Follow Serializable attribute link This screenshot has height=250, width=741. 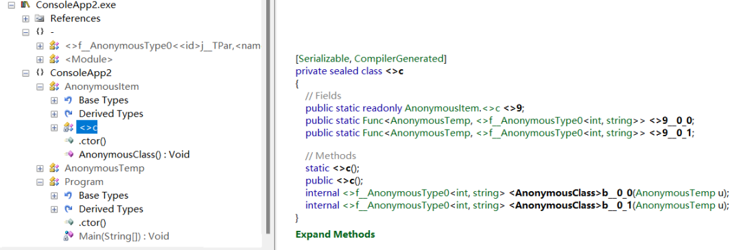324,59
